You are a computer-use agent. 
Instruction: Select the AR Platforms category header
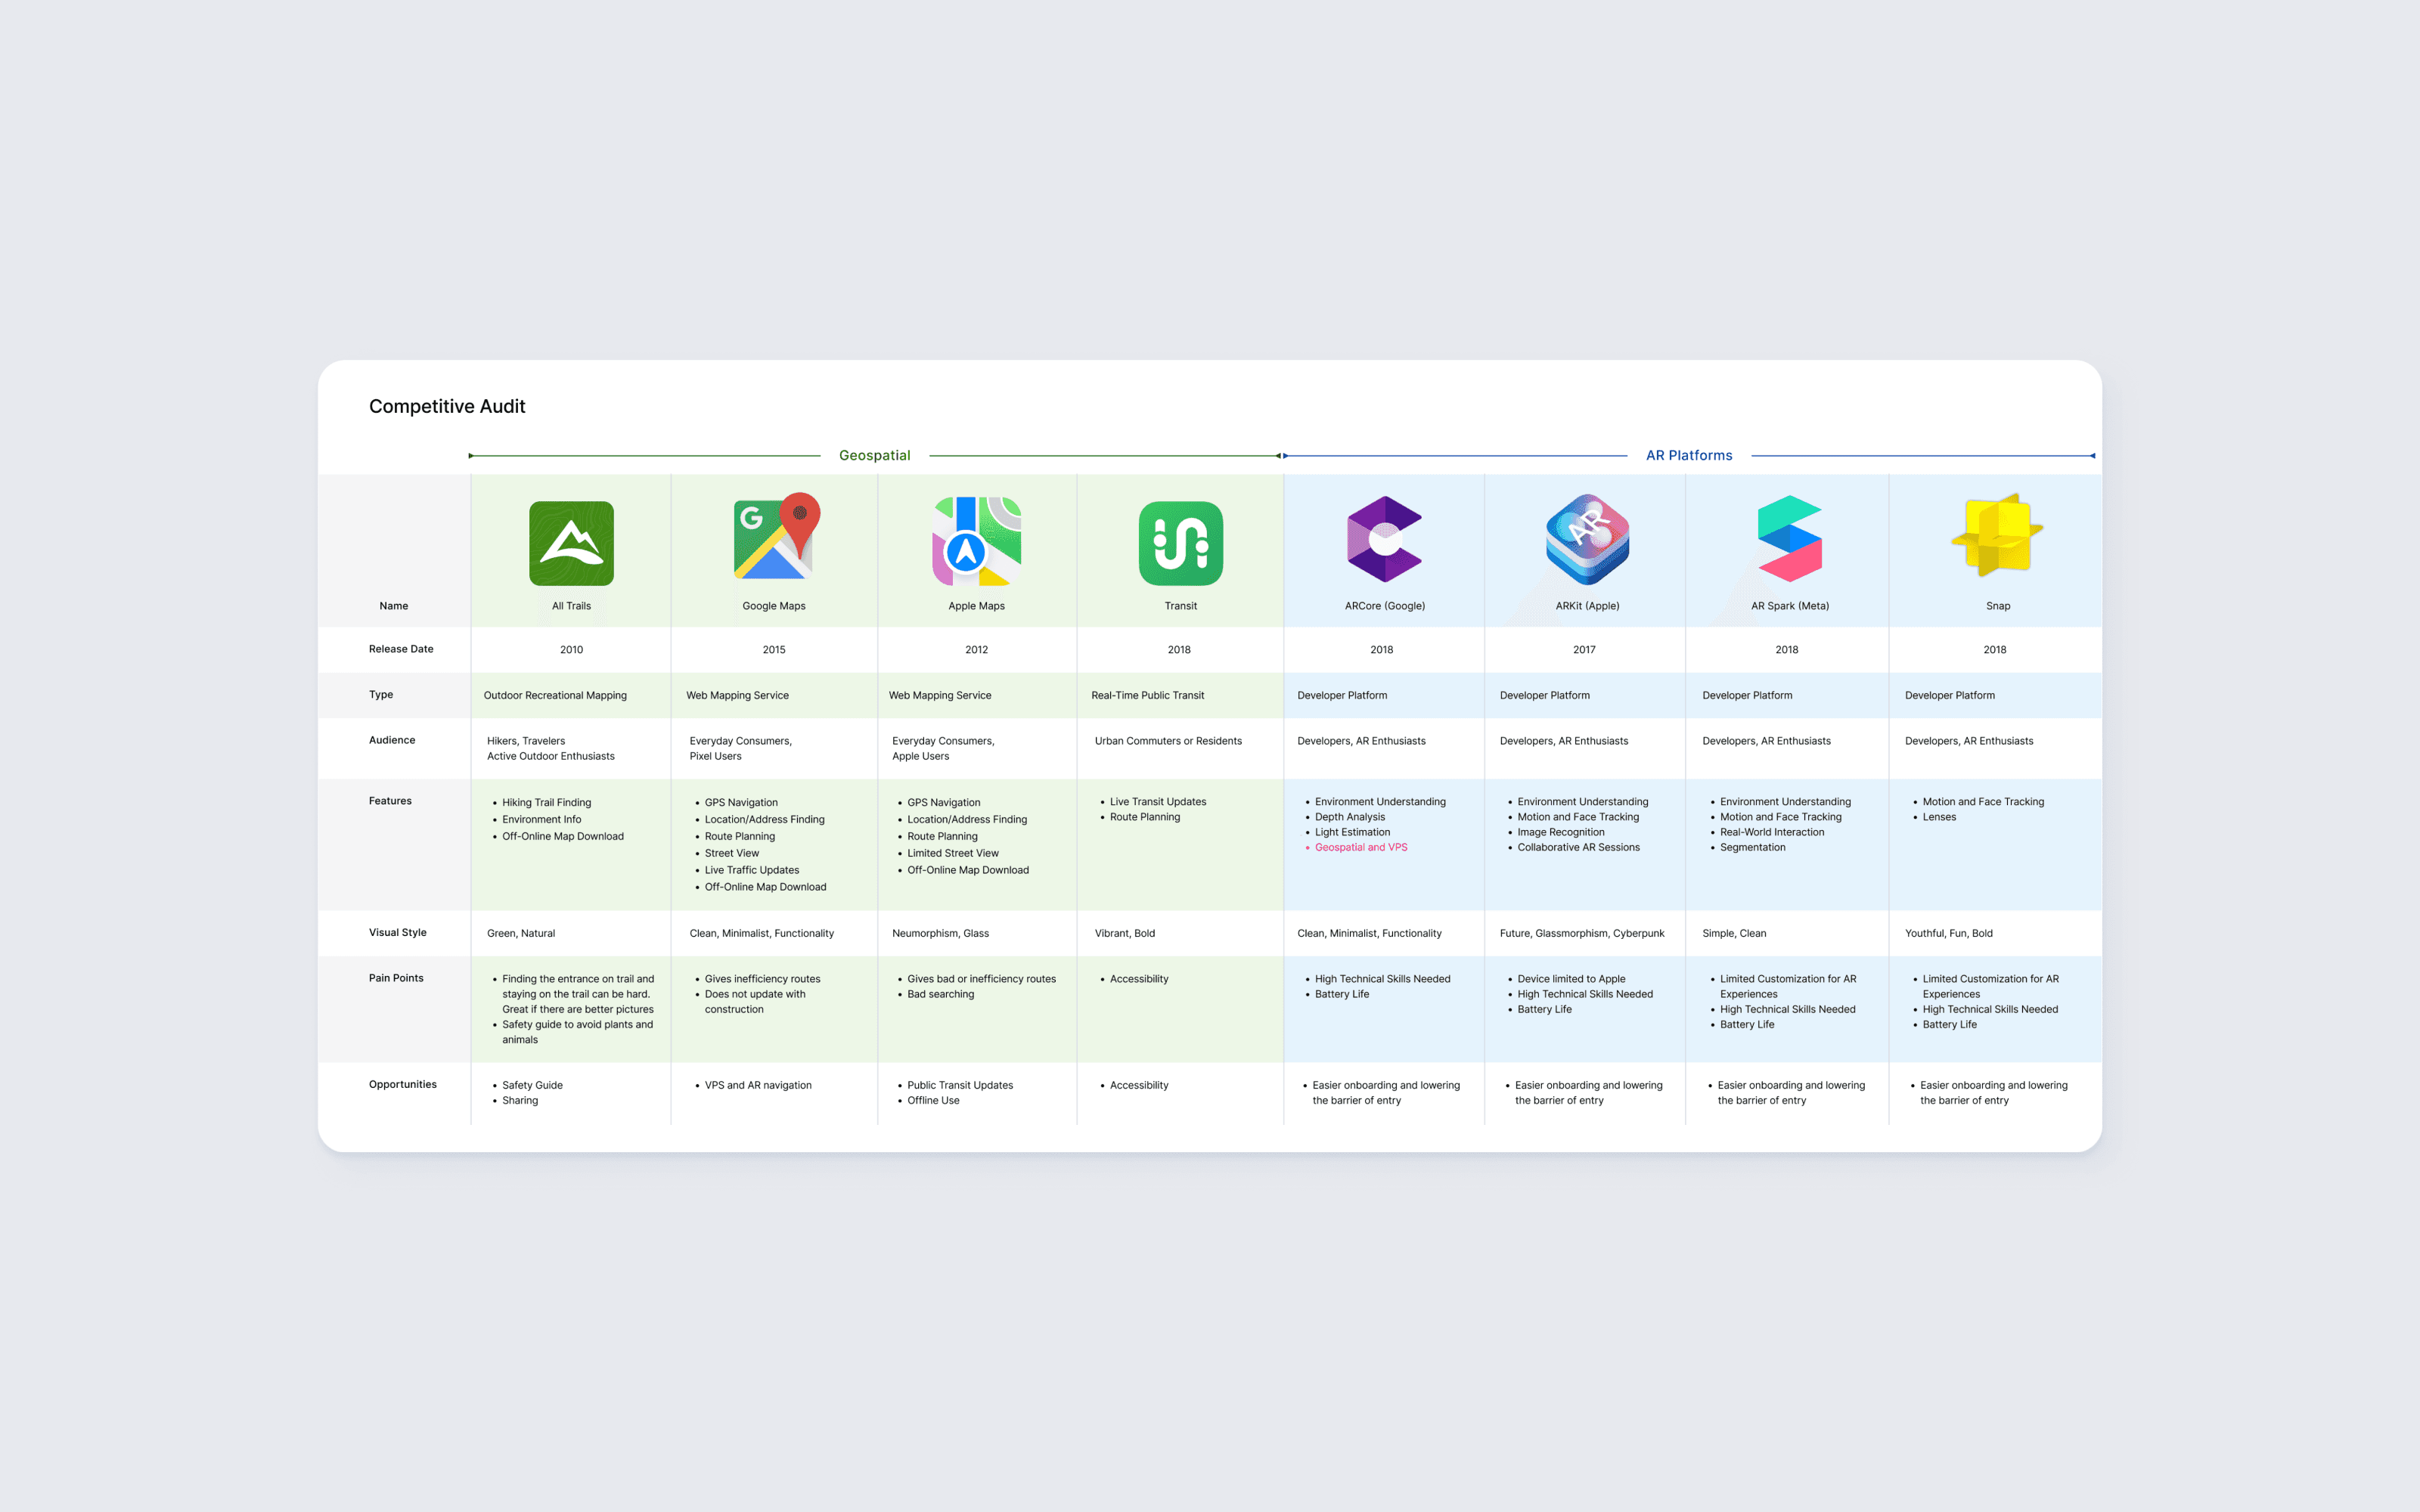(1689, 455)
